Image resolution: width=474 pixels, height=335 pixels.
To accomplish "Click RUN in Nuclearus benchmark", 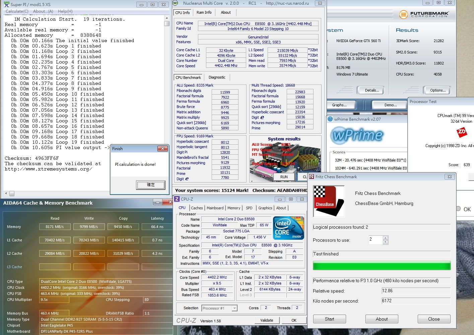I will (284, 177).
